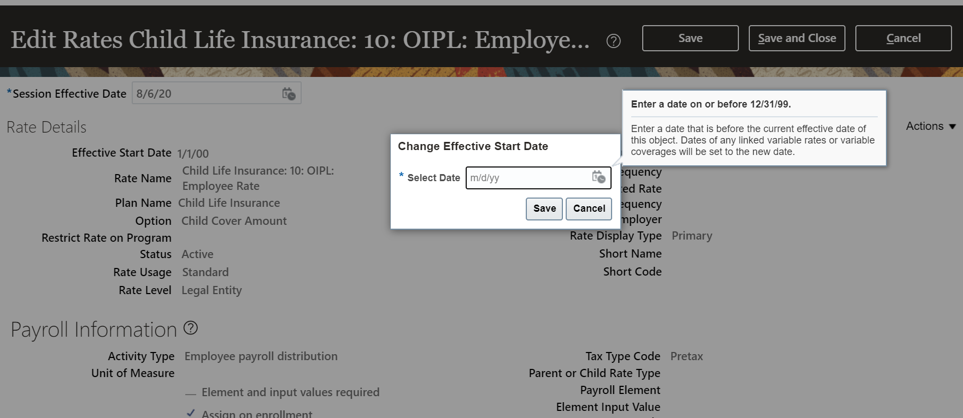Click the date hint tooltip message
The image size is (963, 418).
point(753,140)
